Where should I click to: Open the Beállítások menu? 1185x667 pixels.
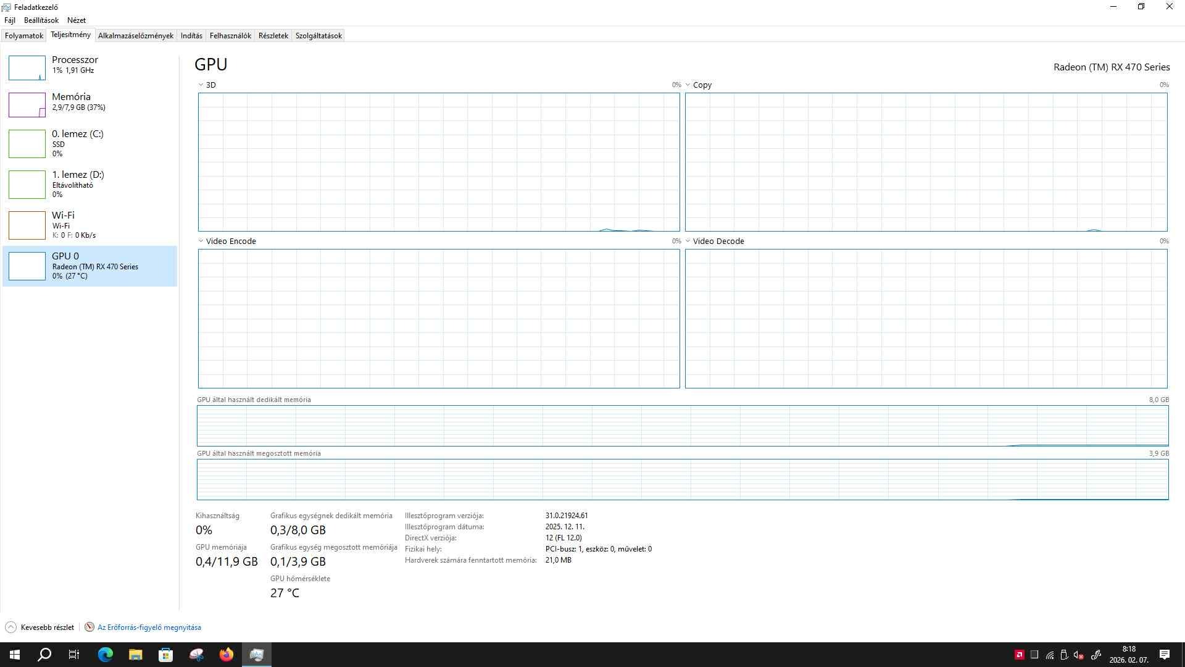click(41, 20)
